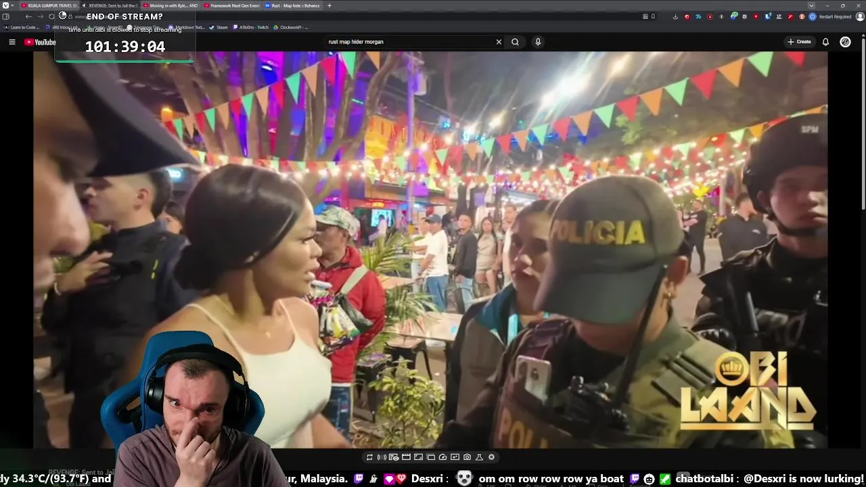
Task: Open the playback speed gauge icon
Action: (x=442, y=457)
